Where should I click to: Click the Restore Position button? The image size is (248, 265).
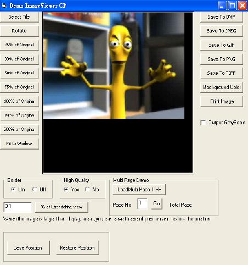77,248
